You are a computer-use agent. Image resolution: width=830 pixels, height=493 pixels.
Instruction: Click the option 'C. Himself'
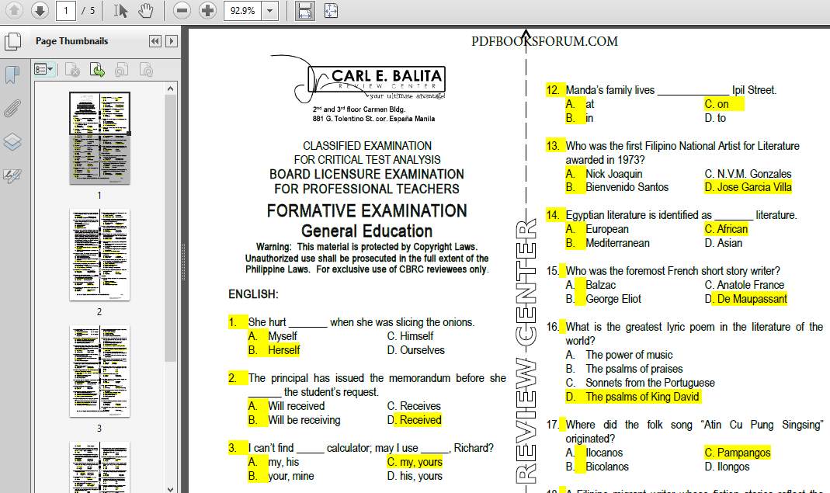click(x=410, y=336)
